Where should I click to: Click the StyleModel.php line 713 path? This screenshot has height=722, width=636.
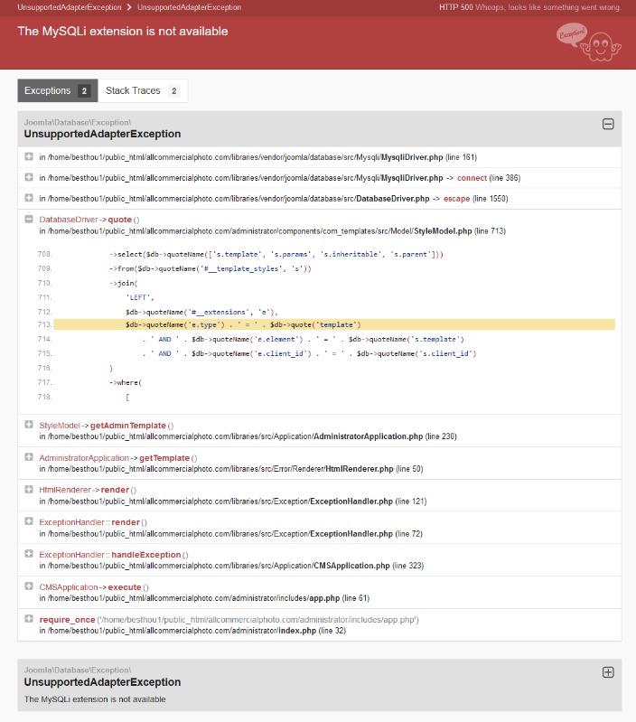[x=273, y=231]
